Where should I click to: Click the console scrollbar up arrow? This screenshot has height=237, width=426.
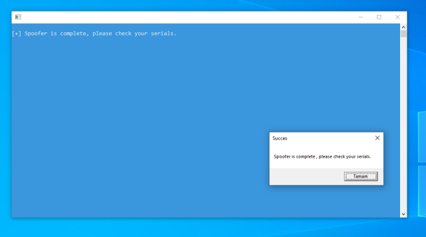tap(403, 27)
